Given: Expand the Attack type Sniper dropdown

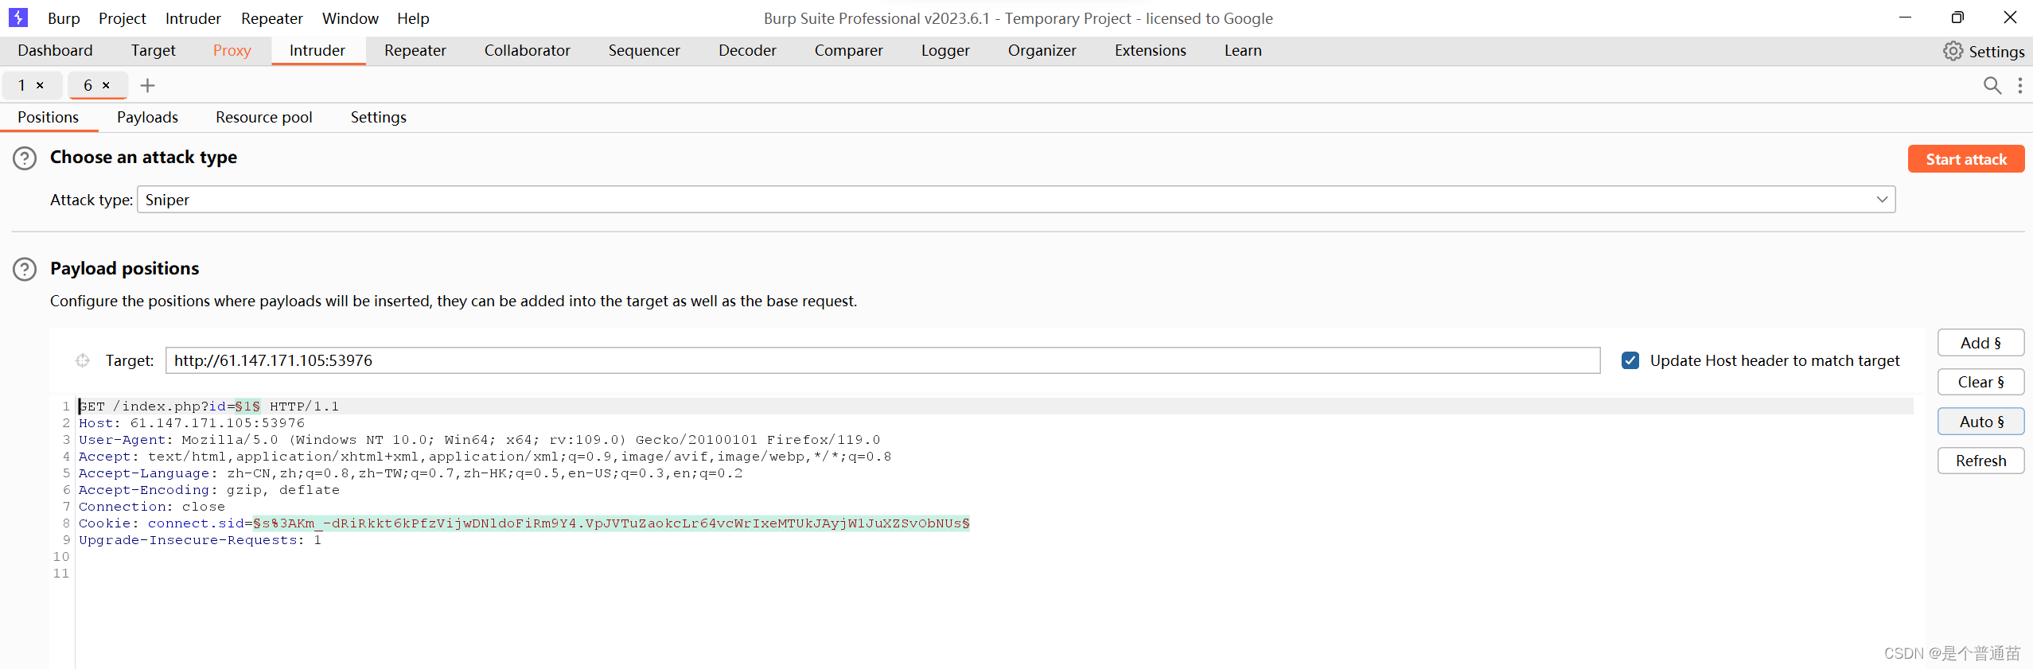Looking at the screenshot, I should click(x=1016, y=200).
